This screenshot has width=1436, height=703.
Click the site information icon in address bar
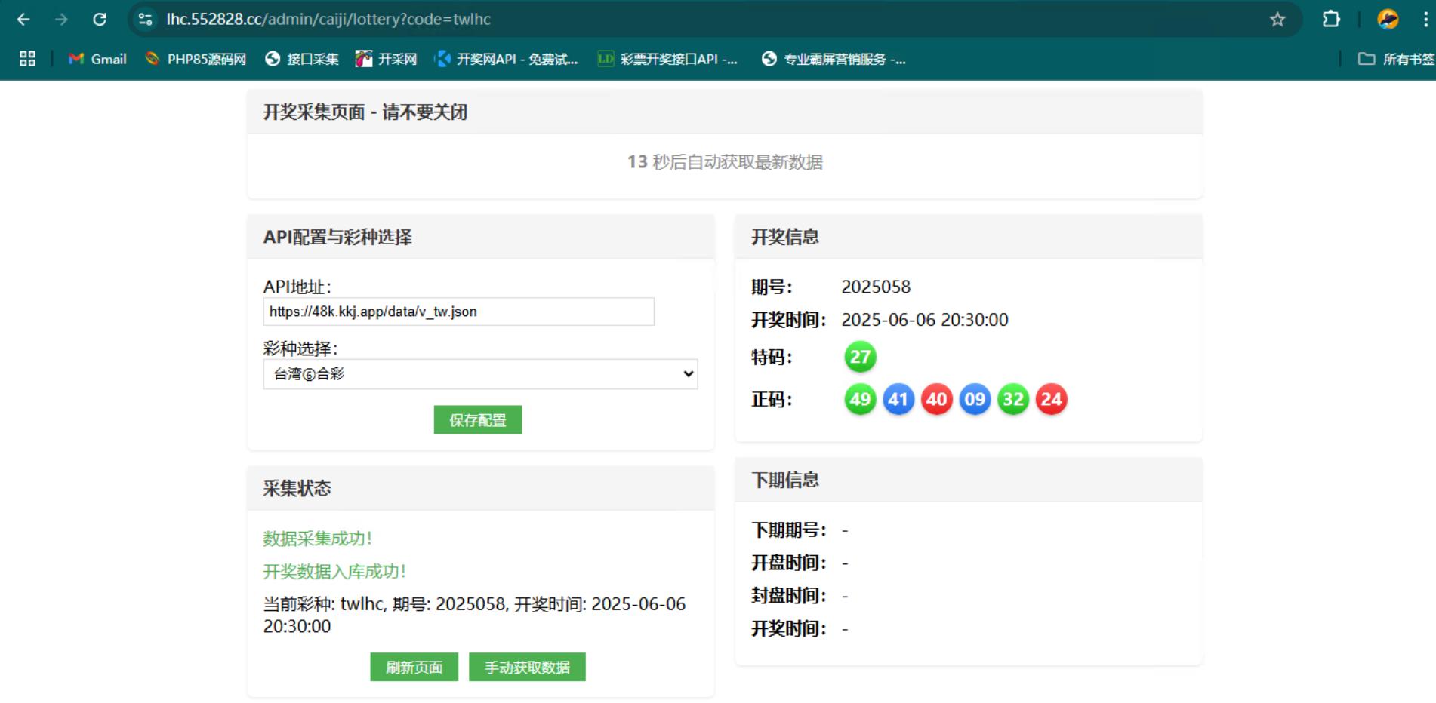146,20
